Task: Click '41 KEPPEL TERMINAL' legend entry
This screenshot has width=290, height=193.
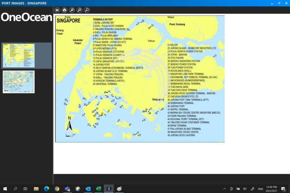Action: 178,110
